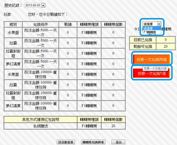177x145 pixels.
Task: Click the 轉轉樂個數 header in top table
Action: (113, 24)
